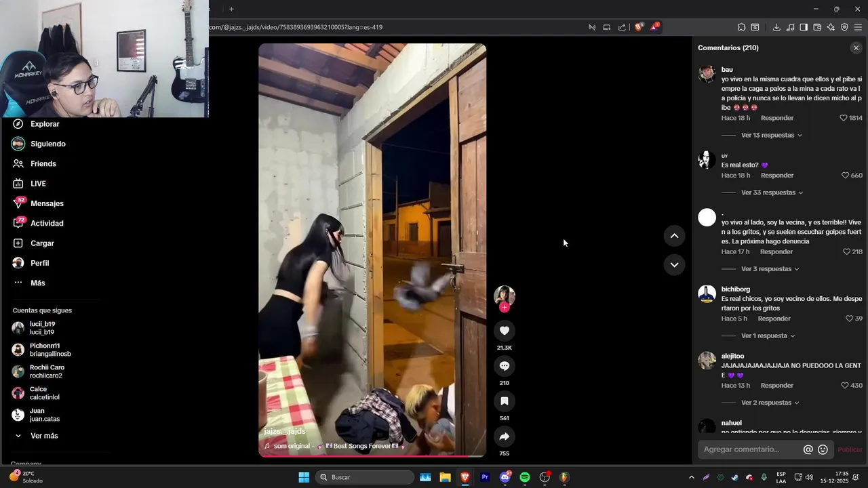Open followed account lucii_b19
The image size is (868, 488).
(42, 328)
